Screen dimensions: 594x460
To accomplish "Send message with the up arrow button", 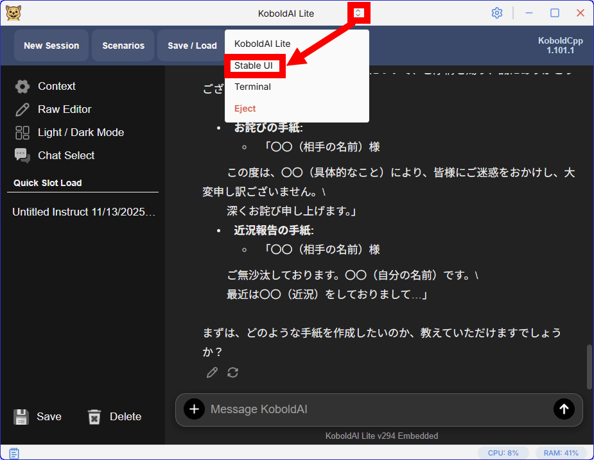I will pos(564,409).
